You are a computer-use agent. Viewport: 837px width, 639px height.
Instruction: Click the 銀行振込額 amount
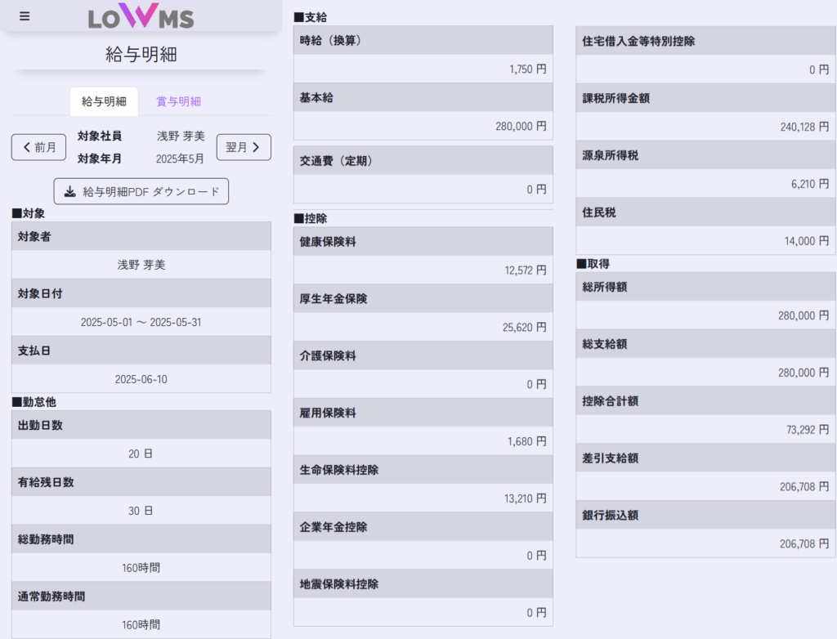coord(804,543)
